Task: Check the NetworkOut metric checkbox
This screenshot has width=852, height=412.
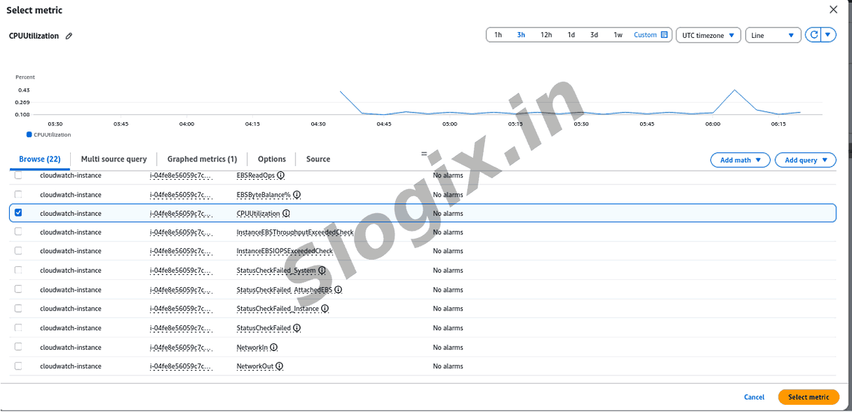Action: coord(18,366)
